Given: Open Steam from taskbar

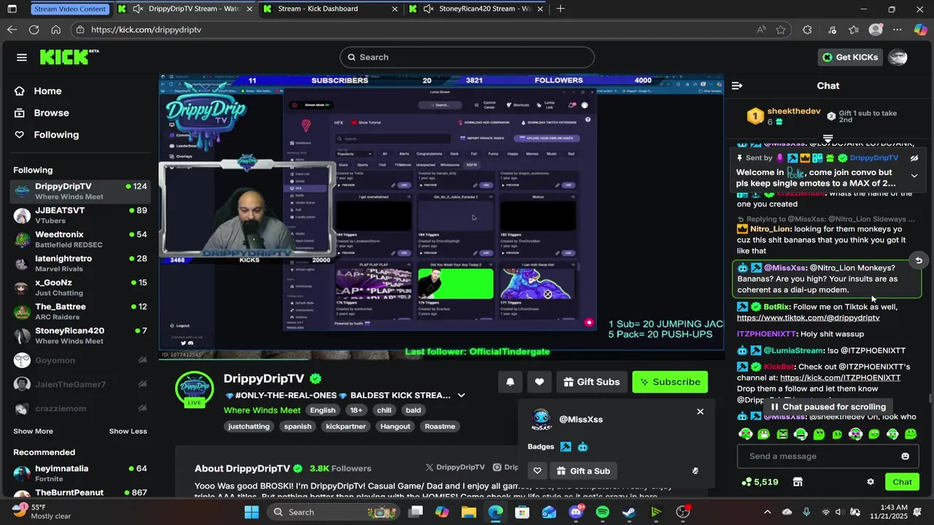Looking at the screenshot, I should coord(629,512).
